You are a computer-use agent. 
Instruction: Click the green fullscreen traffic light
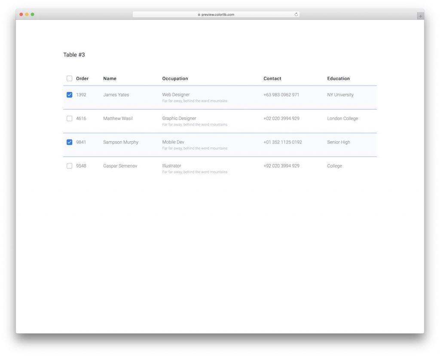point(32,14)
